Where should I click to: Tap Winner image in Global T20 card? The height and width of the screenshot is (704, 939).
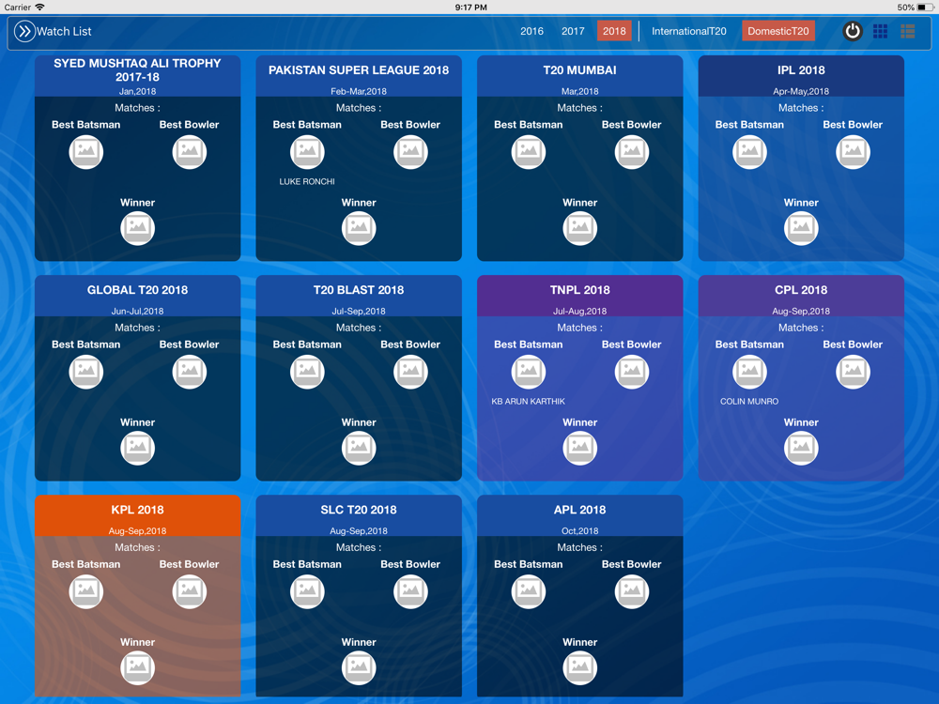coord(138,448)
